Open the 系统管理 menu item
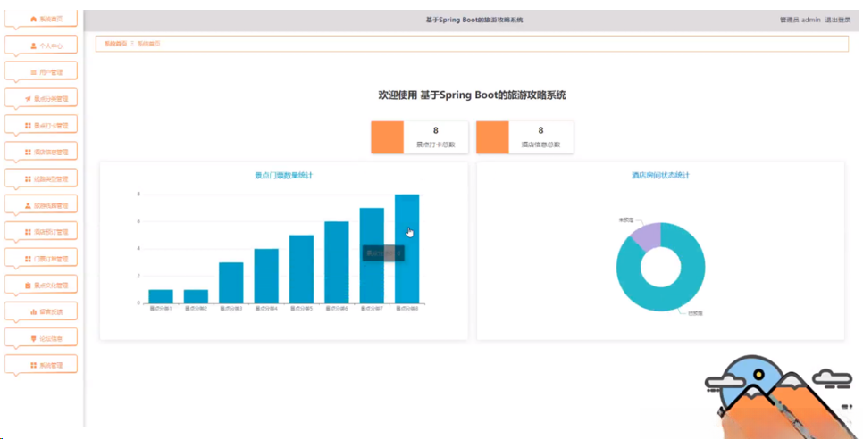 click(x=41, y=365)
